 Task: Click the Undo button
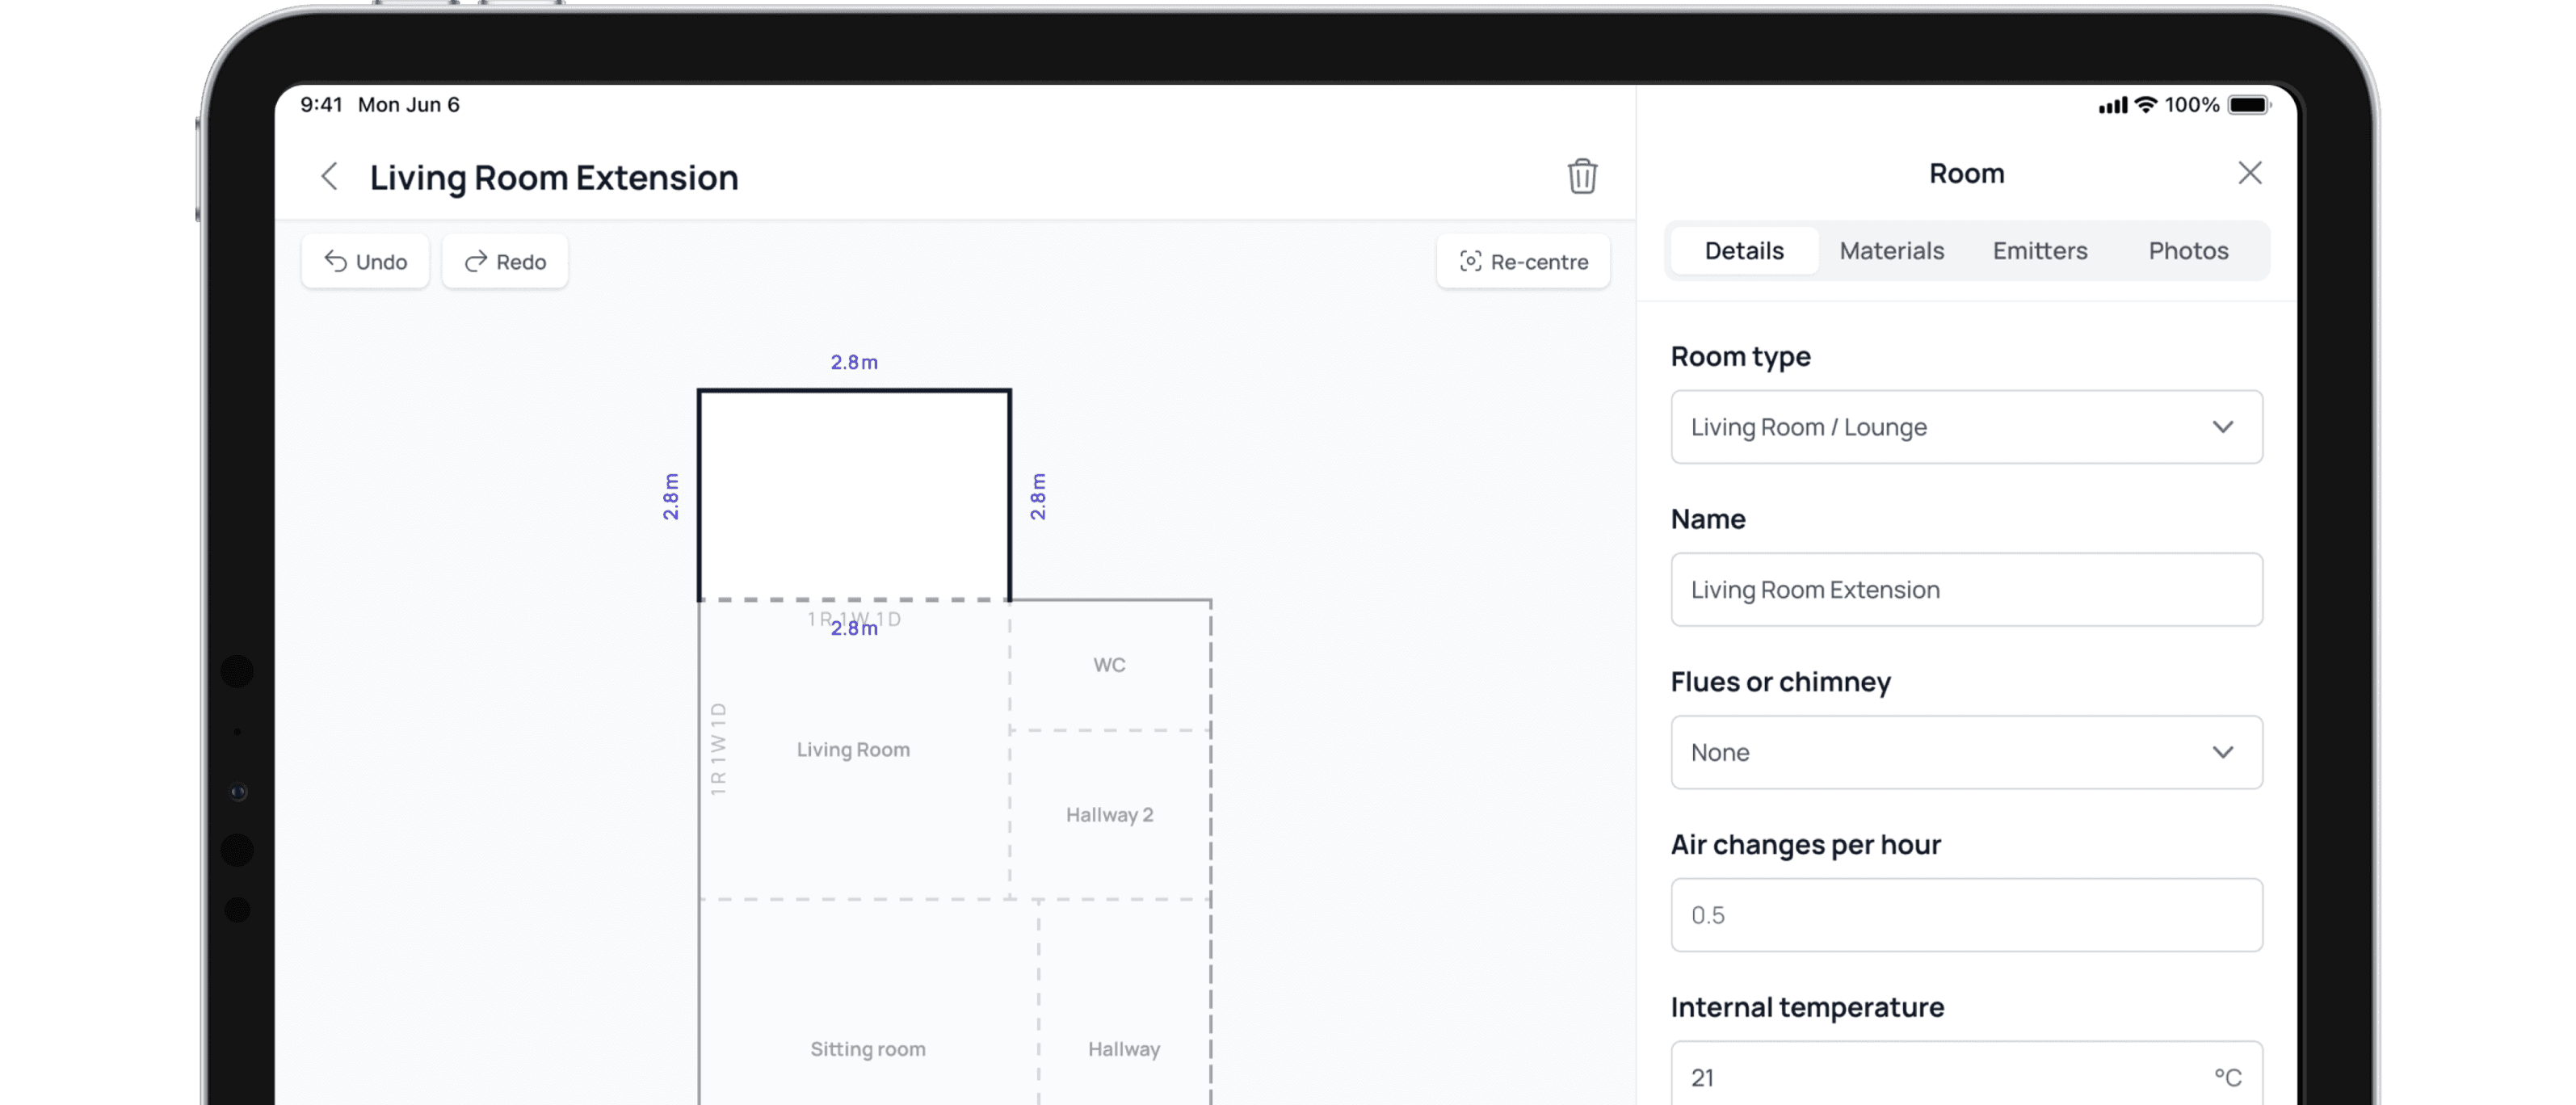(365, 262)
